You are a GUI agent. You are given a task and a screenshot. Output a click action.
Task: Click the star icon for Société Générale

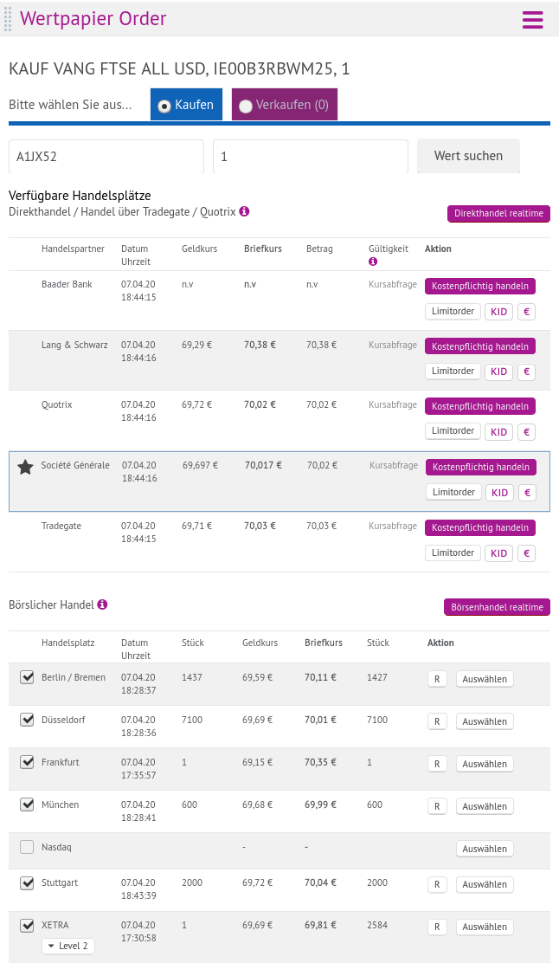pos(25,467)
